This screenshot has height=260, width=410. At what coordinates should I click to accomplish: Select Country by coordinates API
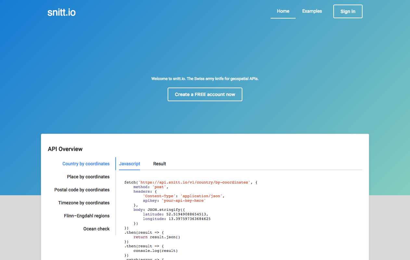[x=86, y=164]
